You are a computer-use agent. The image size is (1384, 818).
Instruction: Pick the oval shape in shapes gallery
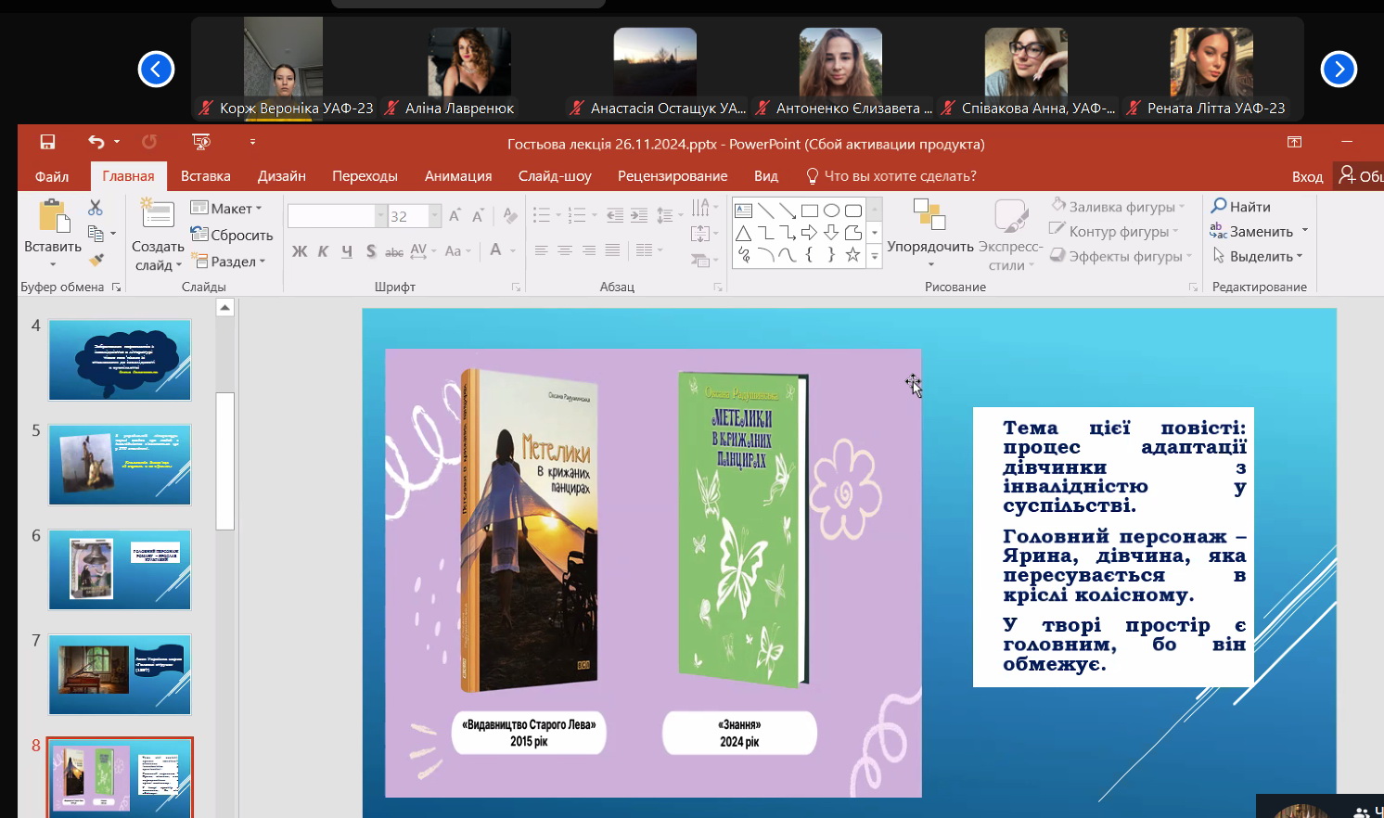pos(831,211)
